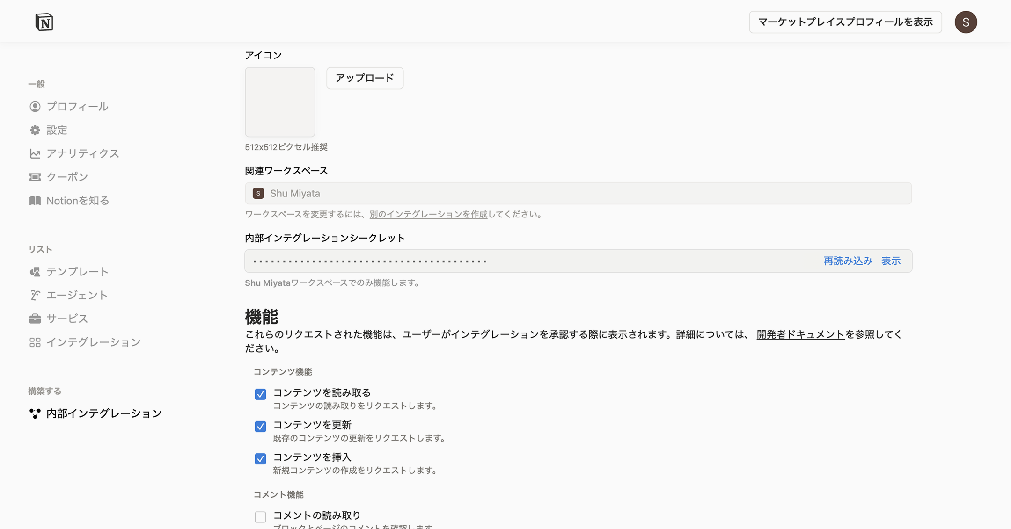Enable コメントの読み取り checkbox
Screen dimensions: 1011x529
click(x=260, y=517)
